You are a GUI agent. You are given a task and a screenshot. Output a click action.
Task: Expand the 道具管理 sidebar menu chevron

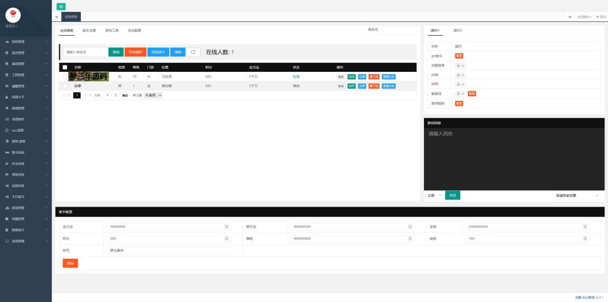point(46,86)
